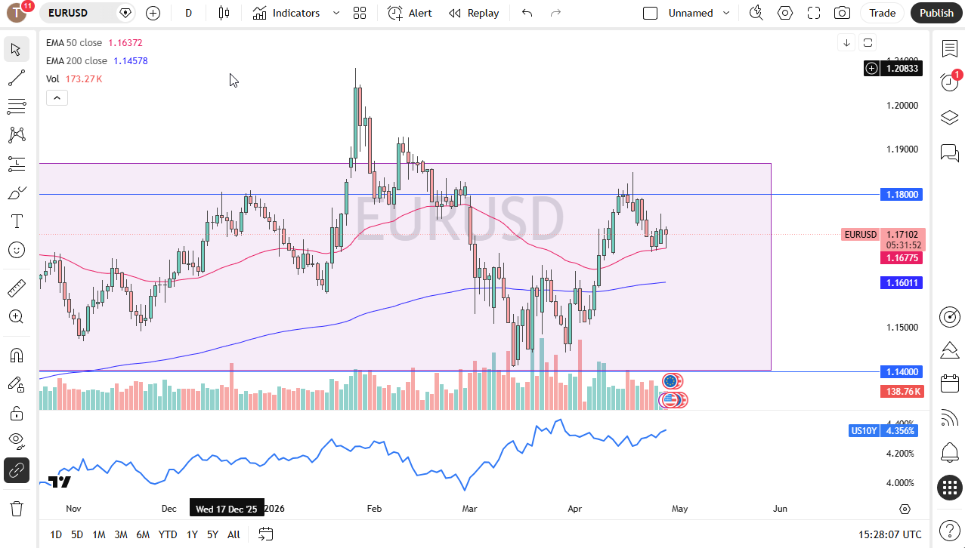This screenshot has height=548, width=965.
Task: Open the Economic Calendar sidebar panel
Action: point(949,383)
